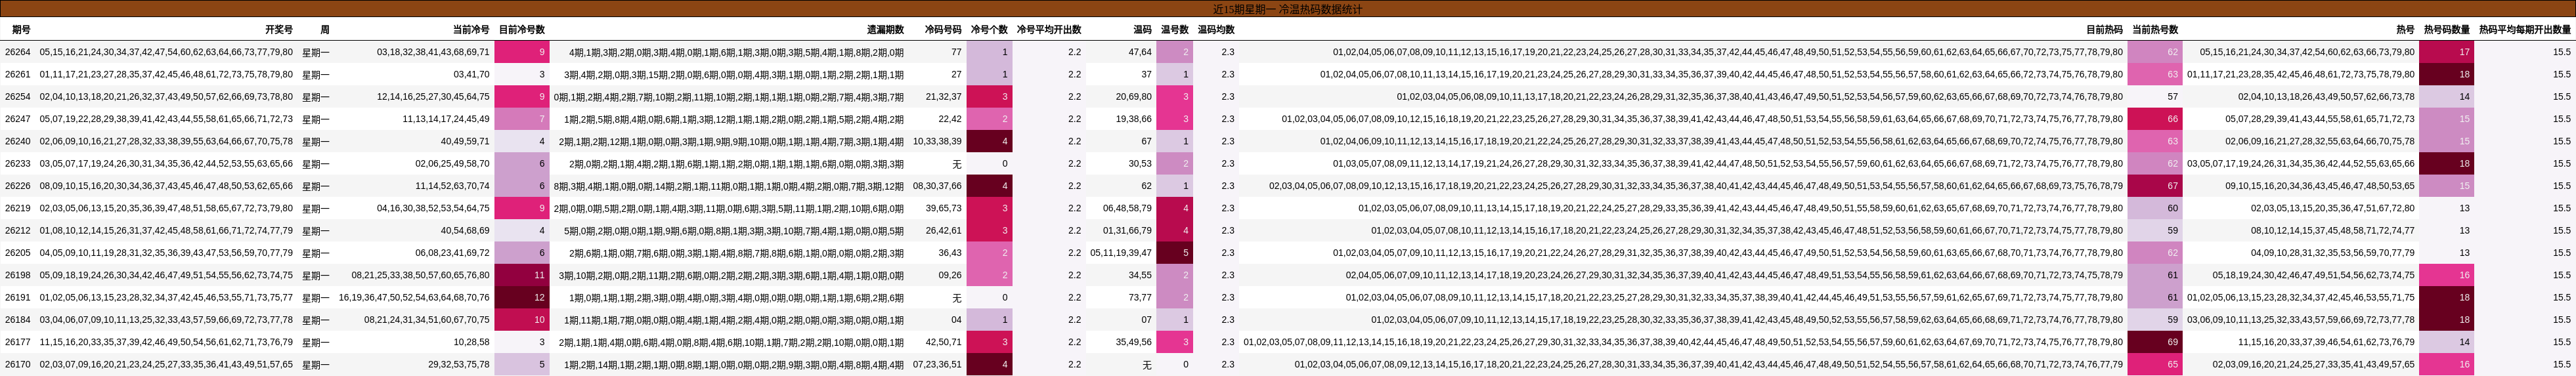Click hot count cell showing 67
2576x376 pixels.
point(2155,186)
